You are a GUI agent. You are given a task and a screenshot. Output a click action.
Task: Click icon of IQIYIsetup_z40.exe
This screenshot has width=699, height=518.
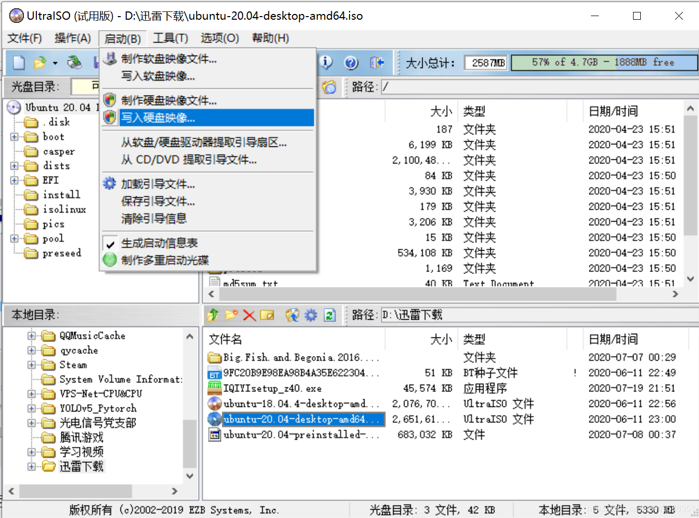pyautogui.click(x=214, y=387)
